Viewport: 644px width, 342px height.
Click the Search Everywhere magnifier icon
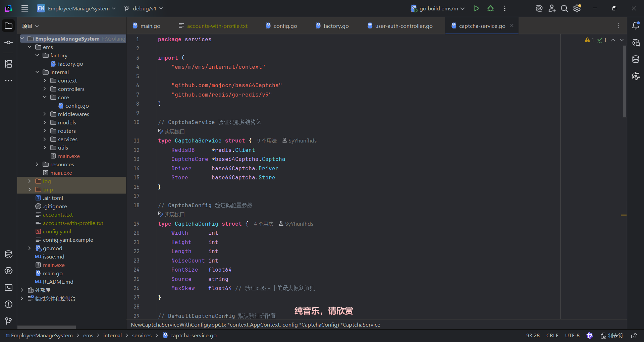[565, 8]
